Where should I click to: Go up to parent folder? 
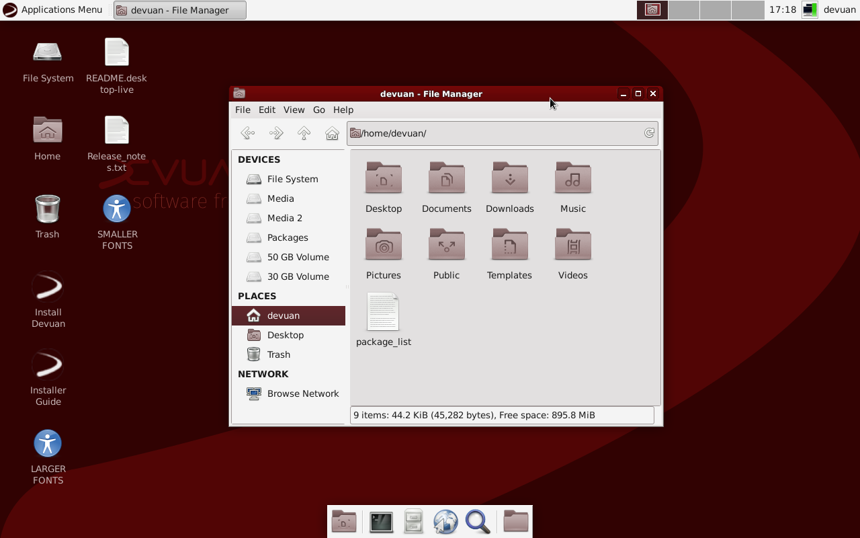point(304,133)
